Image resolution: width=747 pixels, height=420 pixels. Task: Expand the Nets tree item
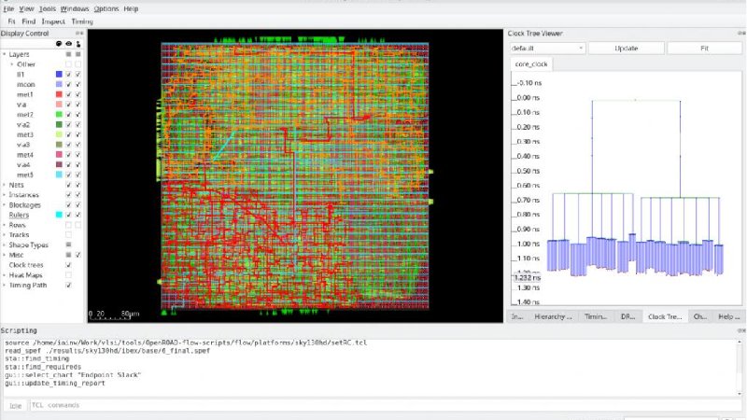(x=5, y=185)
